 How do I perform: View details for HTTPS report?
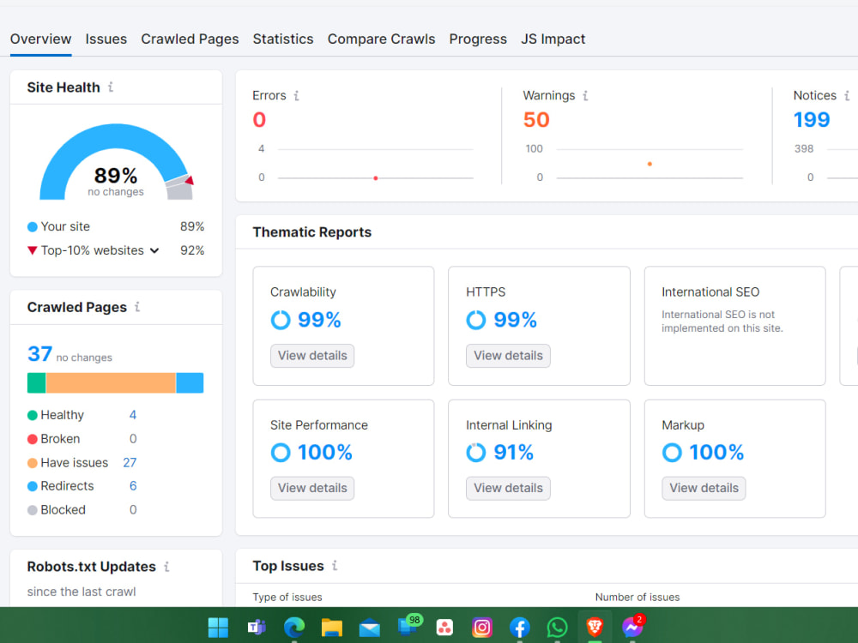(x=508, y=356)
